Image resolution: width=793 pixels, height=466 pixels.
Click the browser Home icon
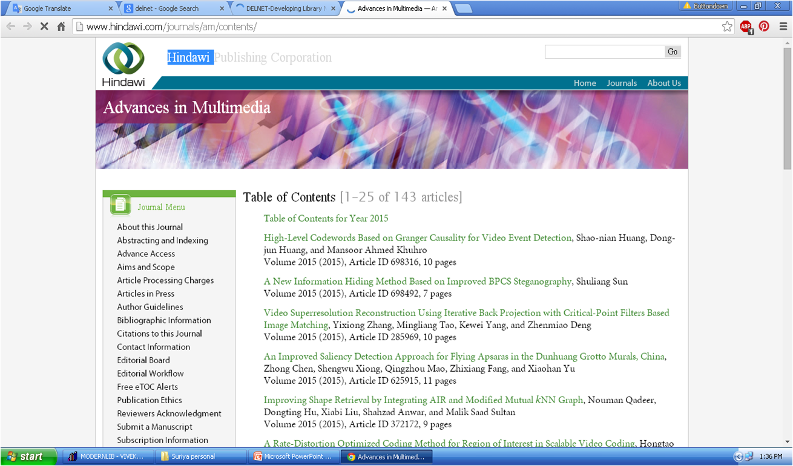coord(59,27)
